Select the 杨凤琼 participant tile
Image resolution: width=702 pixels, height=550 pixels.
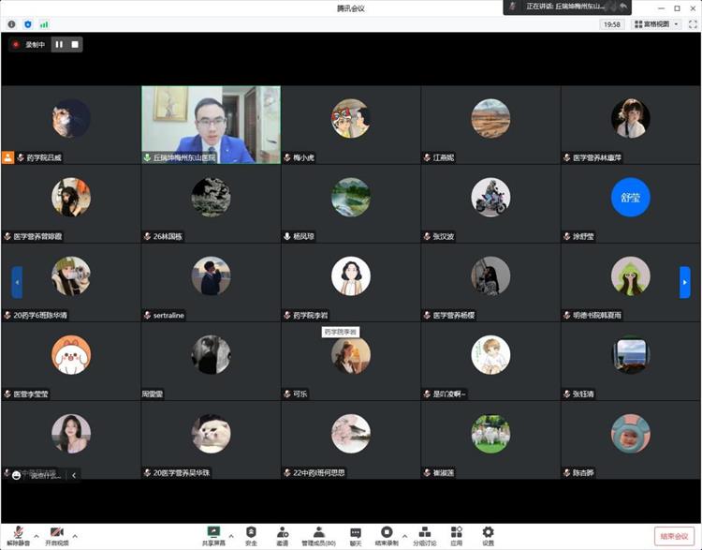351,203
